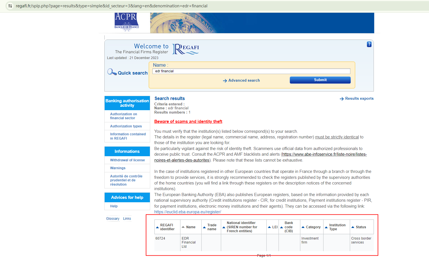Click the blue question mark help icon
This screenshot has width=429, height=263.
[369, 44]
